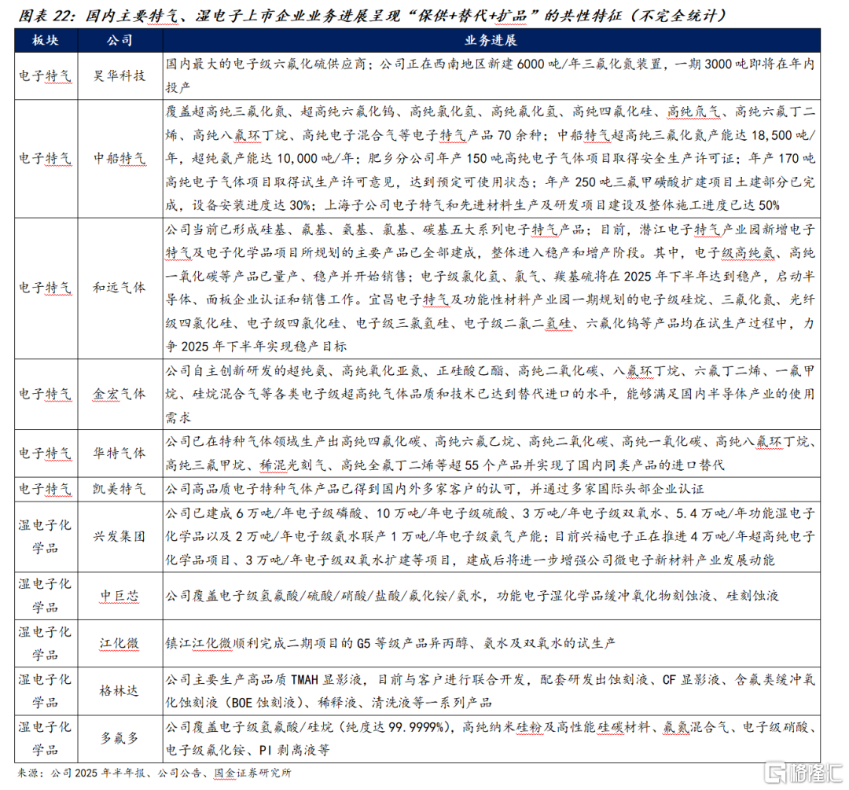Select the 中巨芯 business progress description
The height and width of the screenshot is (790, 849).
pos(472,596)
